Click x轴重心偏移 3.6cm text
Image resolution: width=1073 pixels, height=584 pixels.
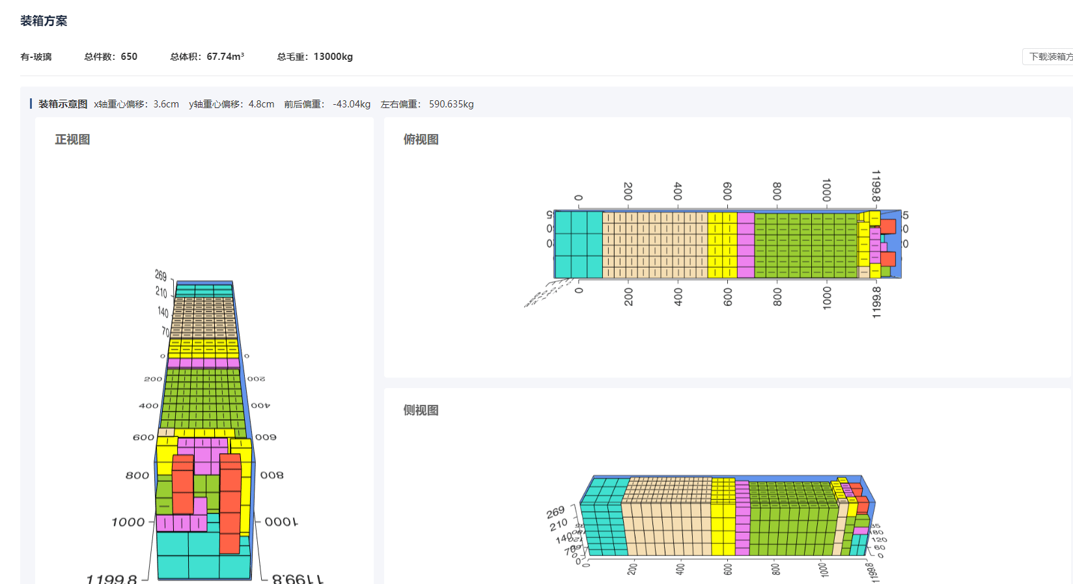point(136,104)
